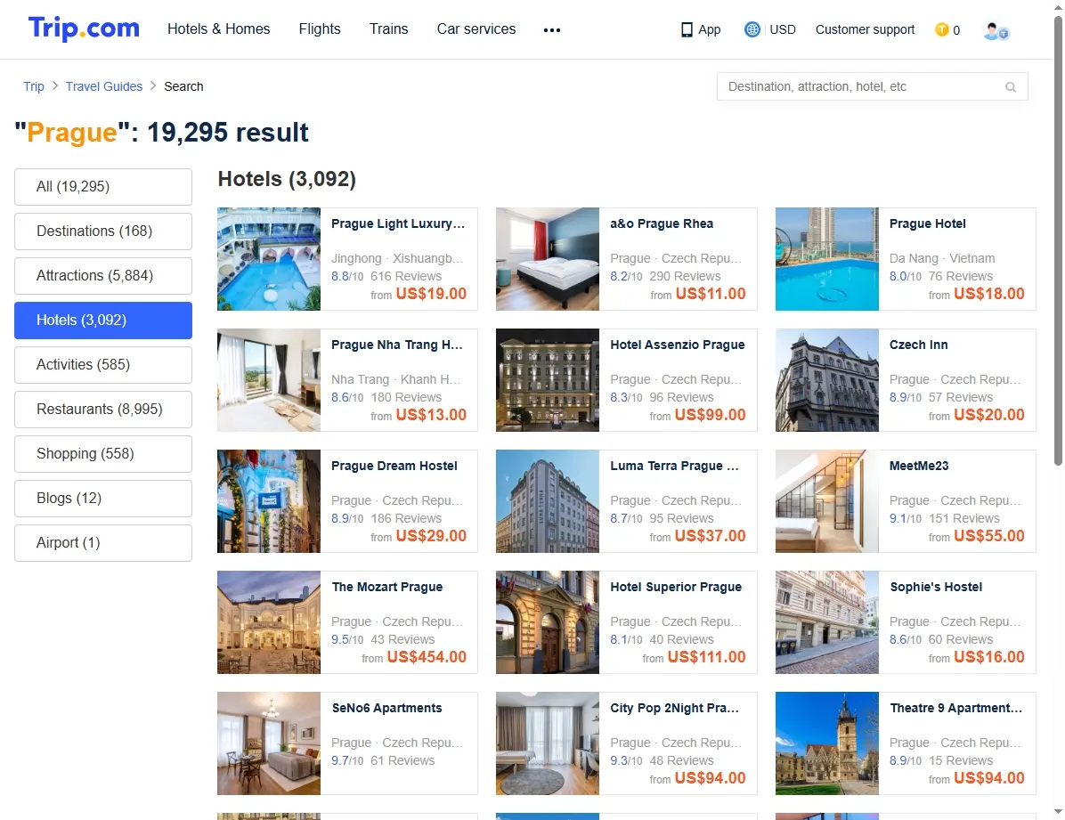Open a&o Prague Rhea thumbnail
Screen dimensions: 1065x820
point(548,259)
